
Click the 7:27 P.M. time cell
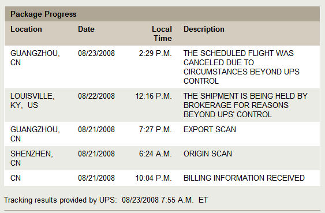(155, 129)
